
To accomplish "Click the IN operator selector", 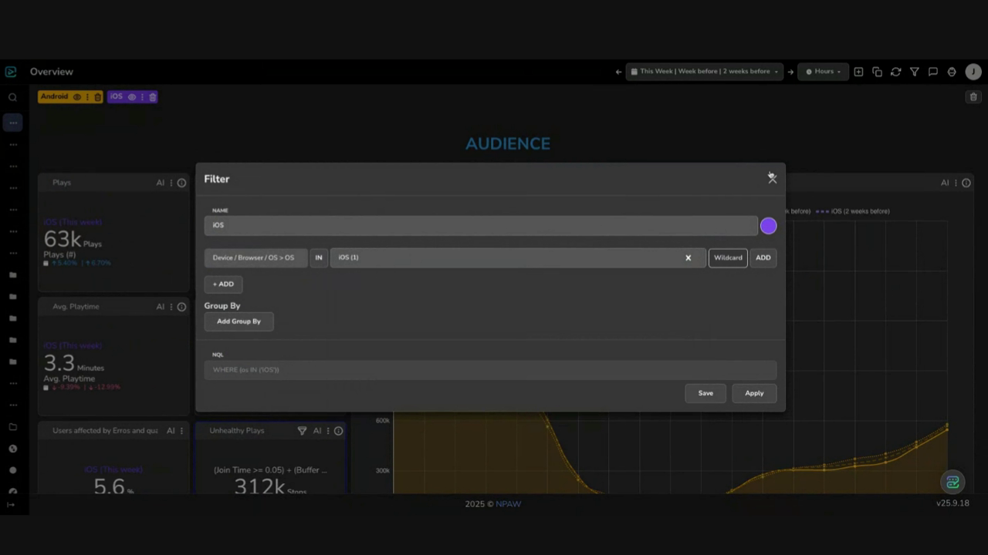I will 319,257.
